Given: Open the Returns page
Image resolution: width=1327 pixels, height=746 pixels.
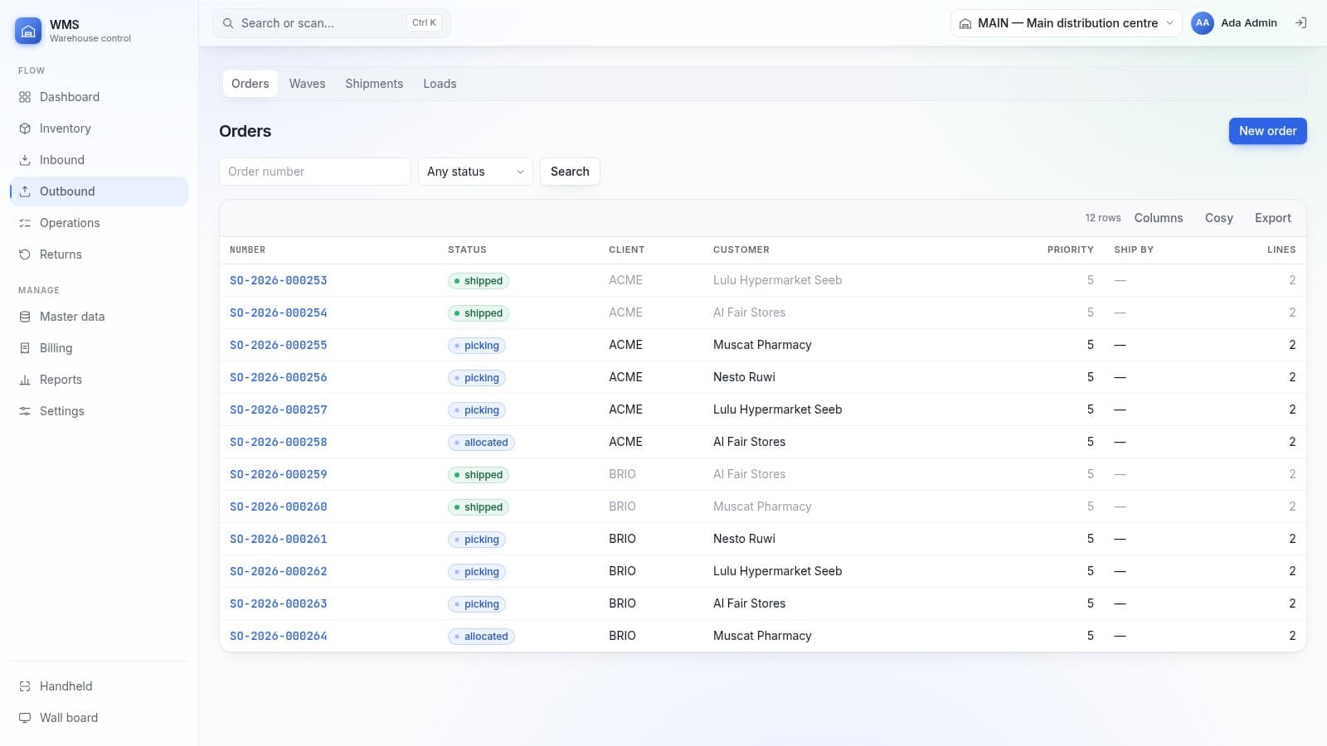Looking at the screenshot, I should tap(99, 254).
